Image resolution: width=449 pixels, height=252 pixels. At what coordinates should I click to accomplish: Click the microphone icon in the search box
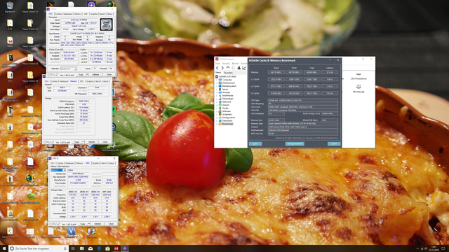coord(65,248)
